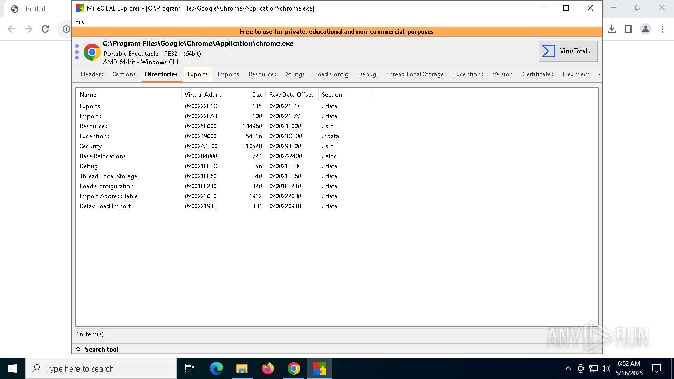Open the Version tab
The image size is (674, 379).
click(x=502, y=74)
